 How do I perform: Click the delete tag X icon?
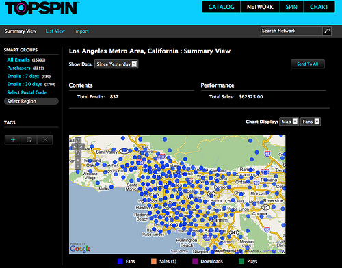pos(45,139)
